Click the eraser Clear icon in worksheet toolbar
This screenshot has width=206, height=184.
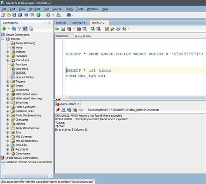pos(113,29)
